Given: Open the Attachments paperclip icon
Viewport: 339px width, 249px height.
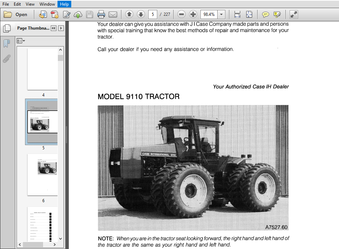Looking at the screenshot, I should click(7, 59).
